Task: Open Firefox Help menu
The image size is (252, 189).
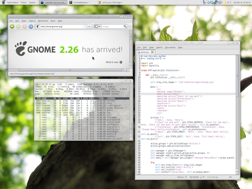Action: click(60, 21)
